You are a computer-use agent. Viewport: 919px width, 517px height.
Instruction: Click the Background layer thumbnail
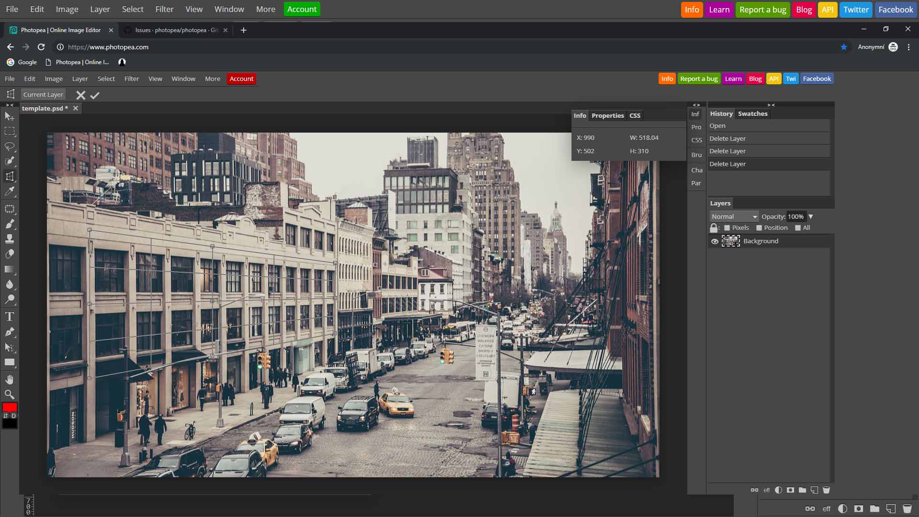click(x=730, y=240)
